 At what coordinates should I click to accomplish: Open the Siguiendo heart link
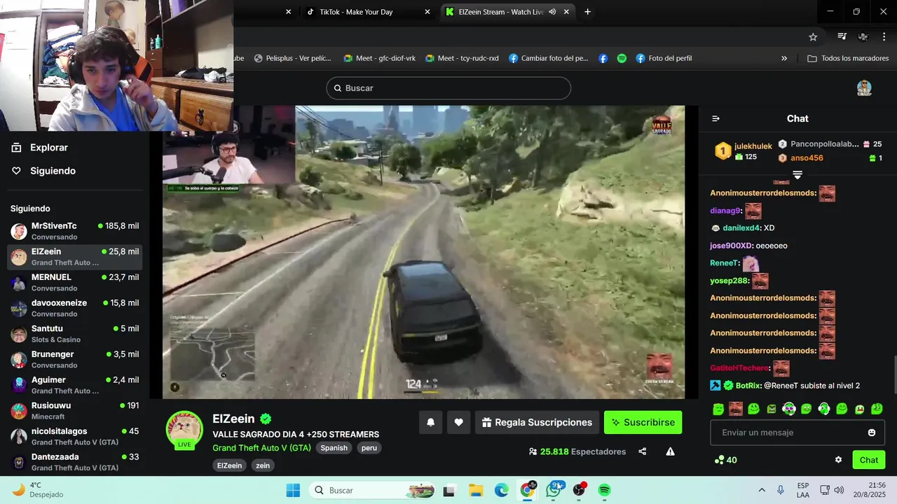coord(43,171)
